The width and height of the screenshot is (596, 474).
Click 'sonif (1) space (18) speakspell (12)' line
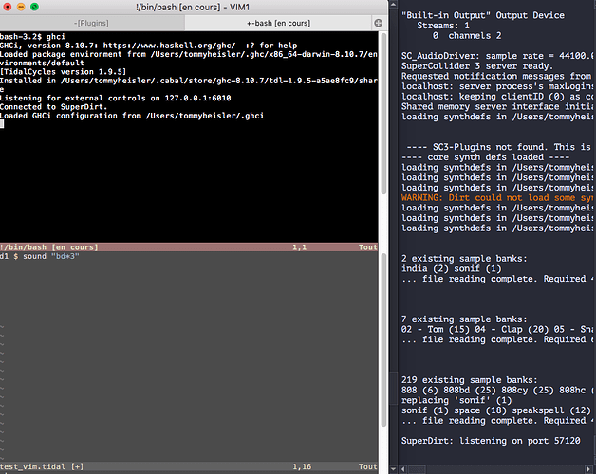tap(496, 410)
